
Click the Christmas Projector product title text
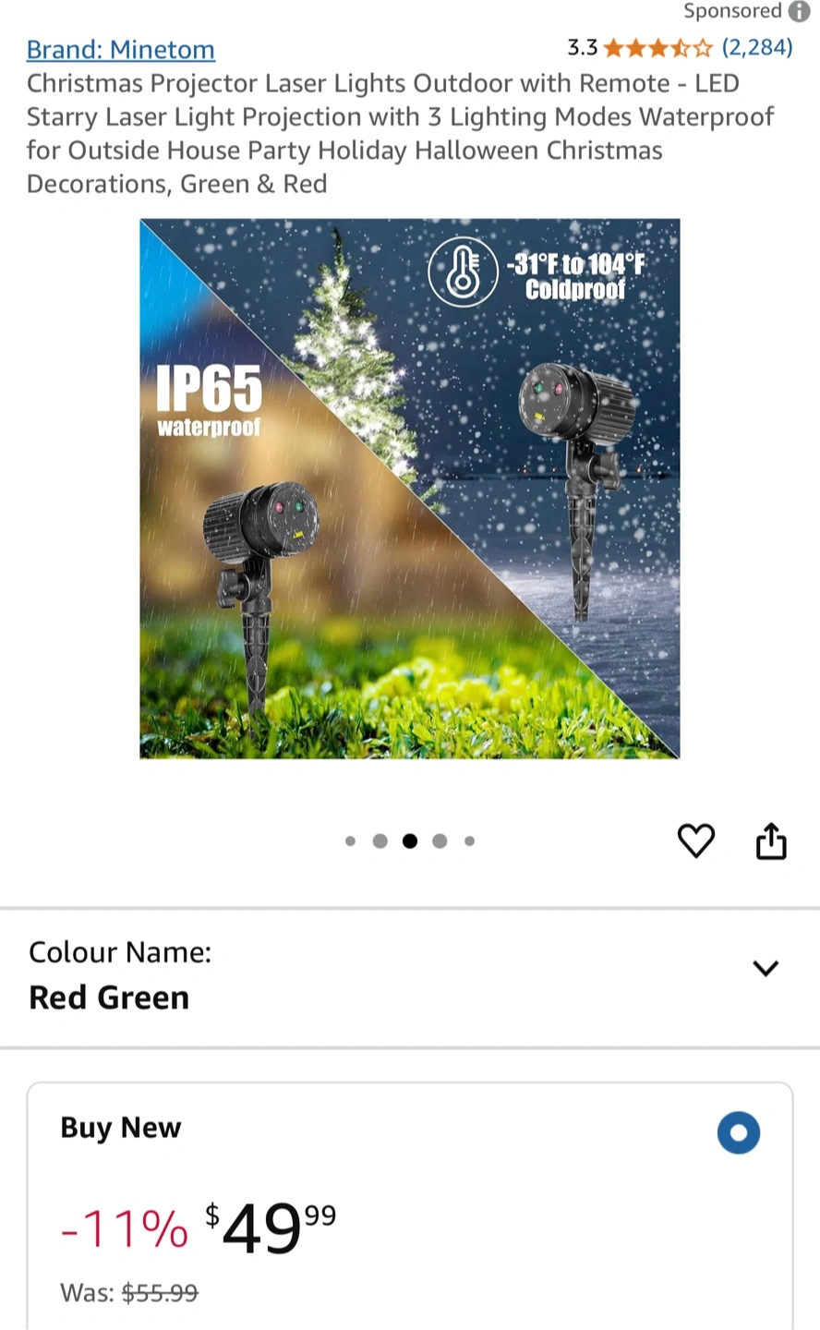[x=401, y=133]
